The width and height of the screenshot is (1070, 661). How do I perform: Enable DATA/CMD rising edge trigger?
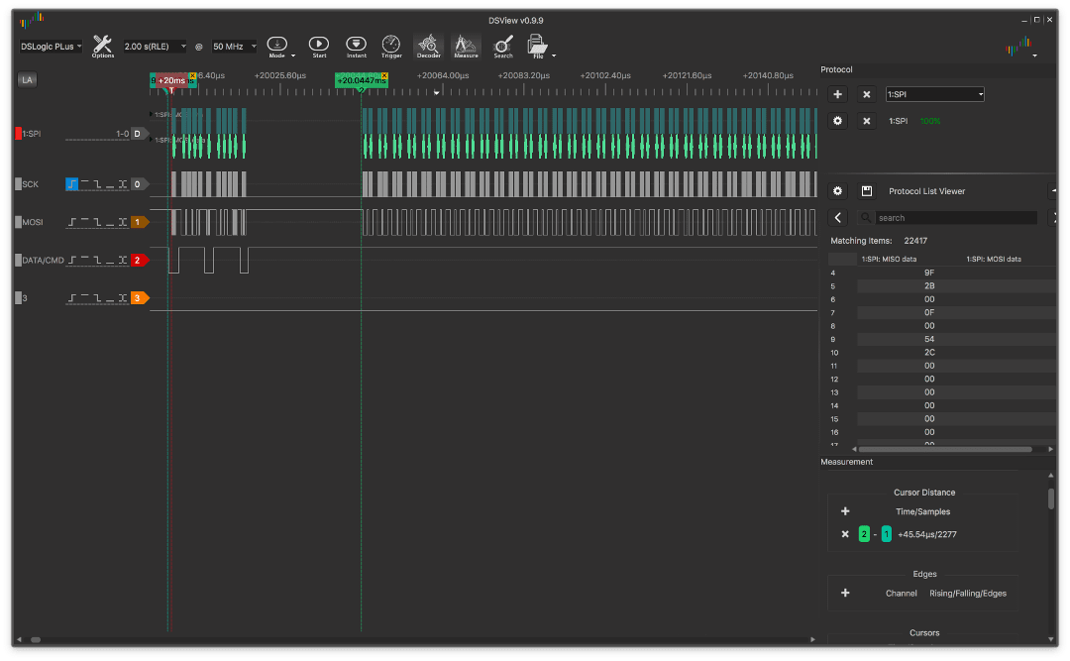(71, 261)
